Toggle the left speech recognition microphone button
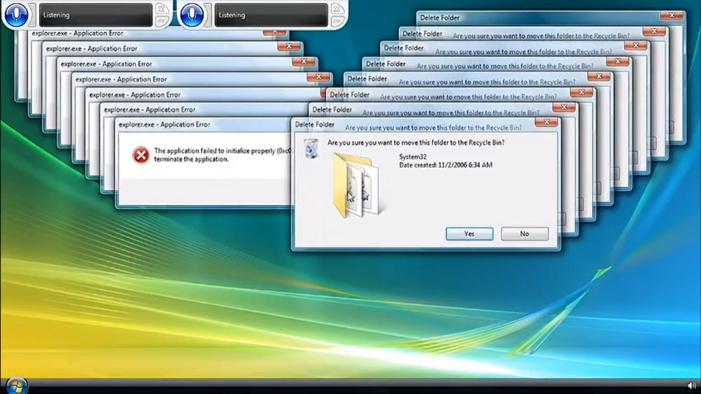This screenshot has height=394, width=701. [x=16, y=15]
